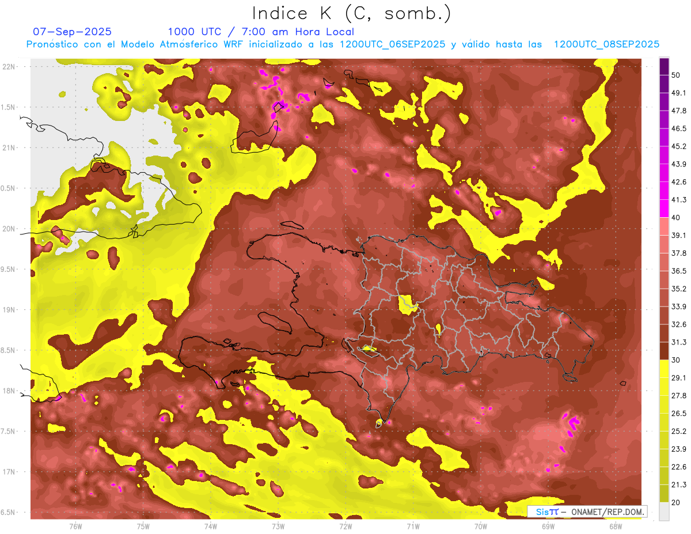Click the 27.8 color scale value
Image resolution: width=691 pixels, height=534 pixels.
point(679,396)
